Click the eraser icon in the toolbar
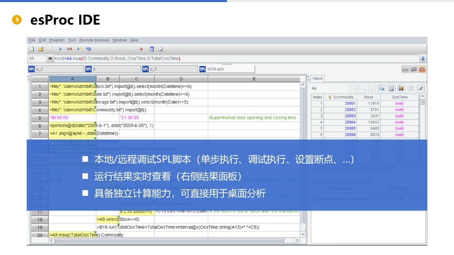 point(160,49)
